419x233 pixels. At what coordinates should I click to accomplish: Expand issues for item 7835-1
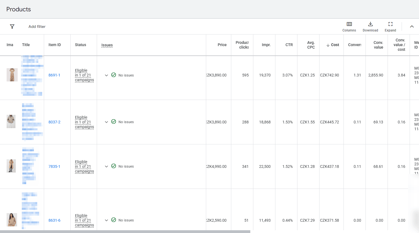(x=106, y=166)
